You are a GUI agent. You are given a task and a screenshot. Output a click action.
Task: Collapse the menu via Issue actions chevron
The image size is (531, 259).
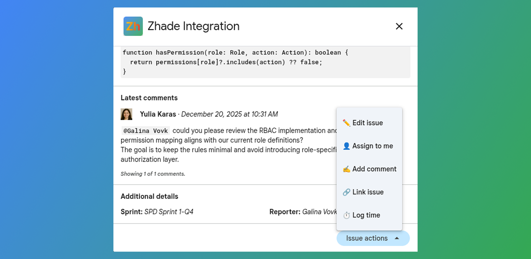398,238
